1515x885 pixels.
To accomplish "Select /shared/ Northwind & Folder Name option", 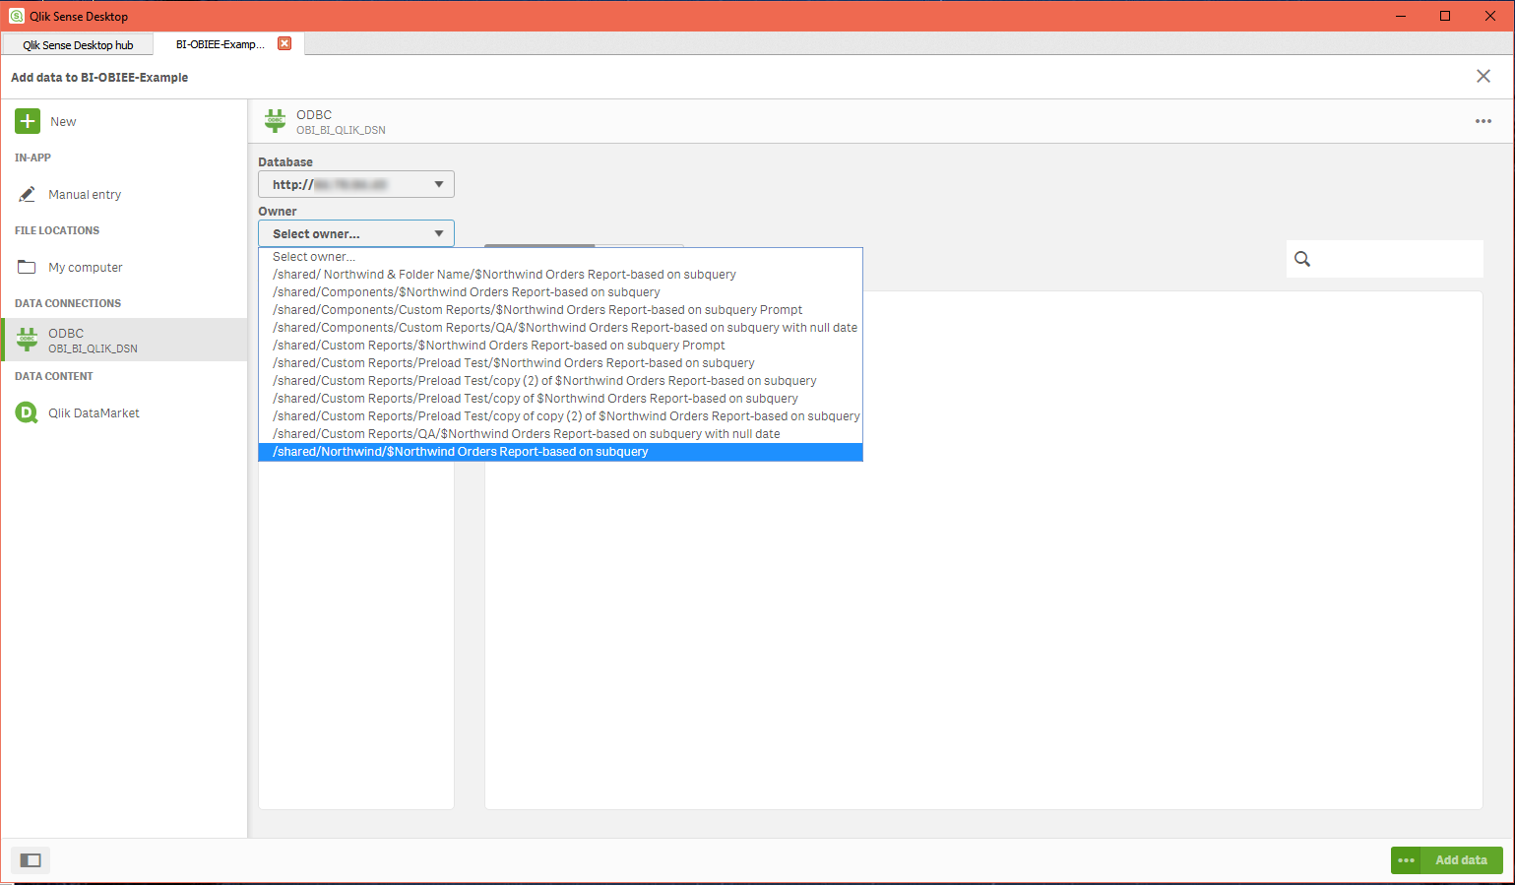I will click(x=560, y=275).
